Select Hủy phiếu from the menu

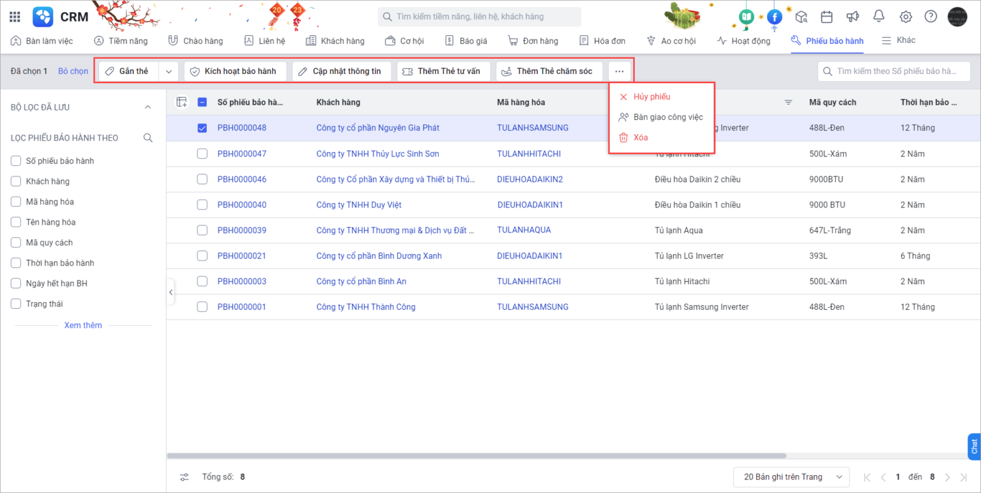652,96
